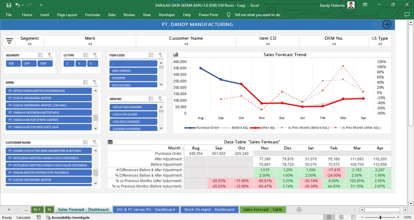
Task: Click previous sheet navigation arrow
Action: 9,210
